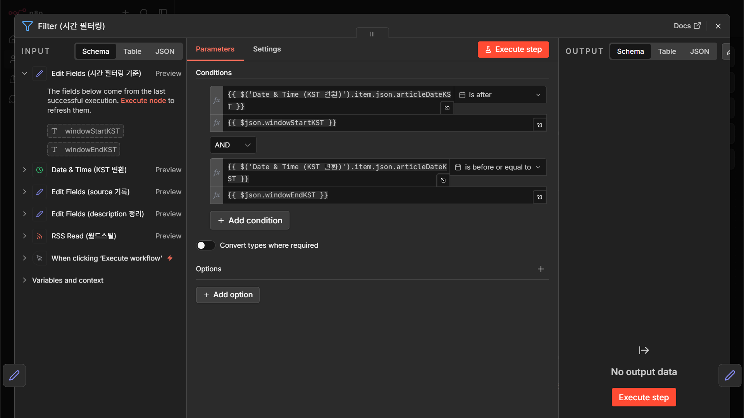Click the top Execute step button
This screenshot has height=418, width=744.
(513, 50)
